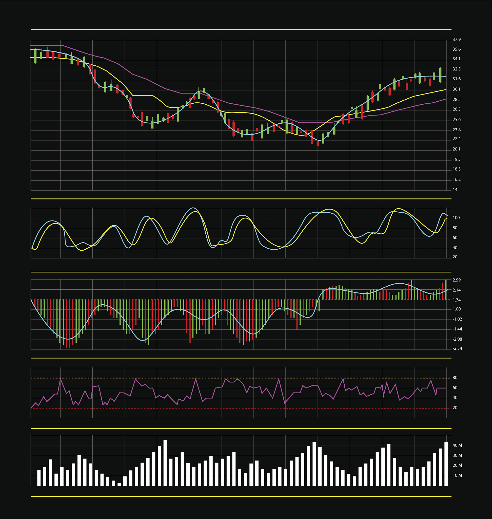Select the 30.1 price level label
The width and height of the screenshot is (492, 519).
coord(456,89)
